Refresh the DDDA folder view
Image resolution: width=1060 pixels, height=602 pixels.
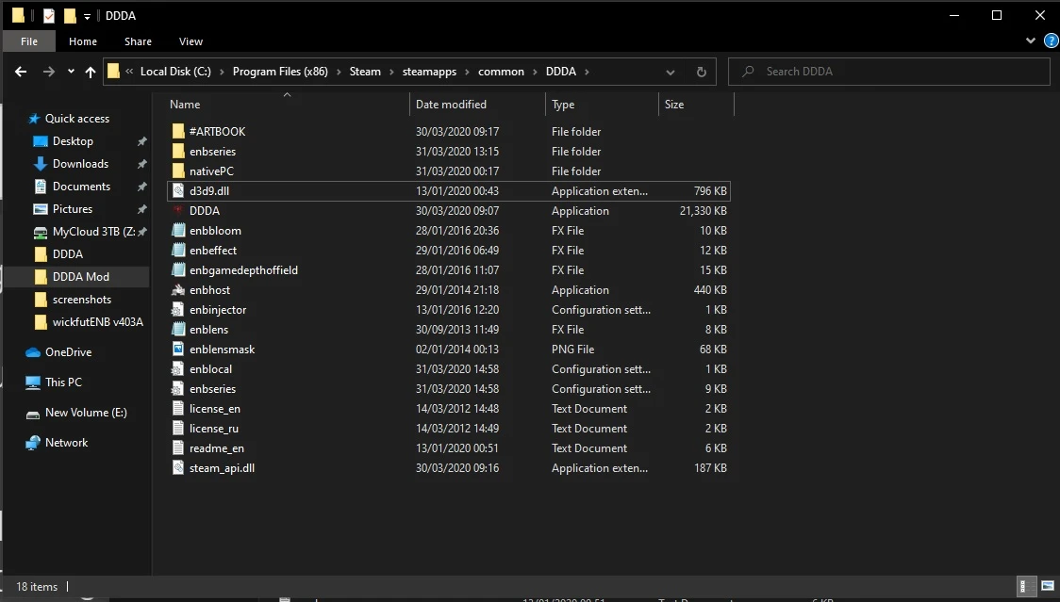point(701,72)
